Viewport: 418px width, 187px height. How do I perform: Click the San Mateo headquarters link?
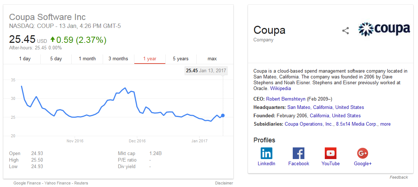coord(299,107)
